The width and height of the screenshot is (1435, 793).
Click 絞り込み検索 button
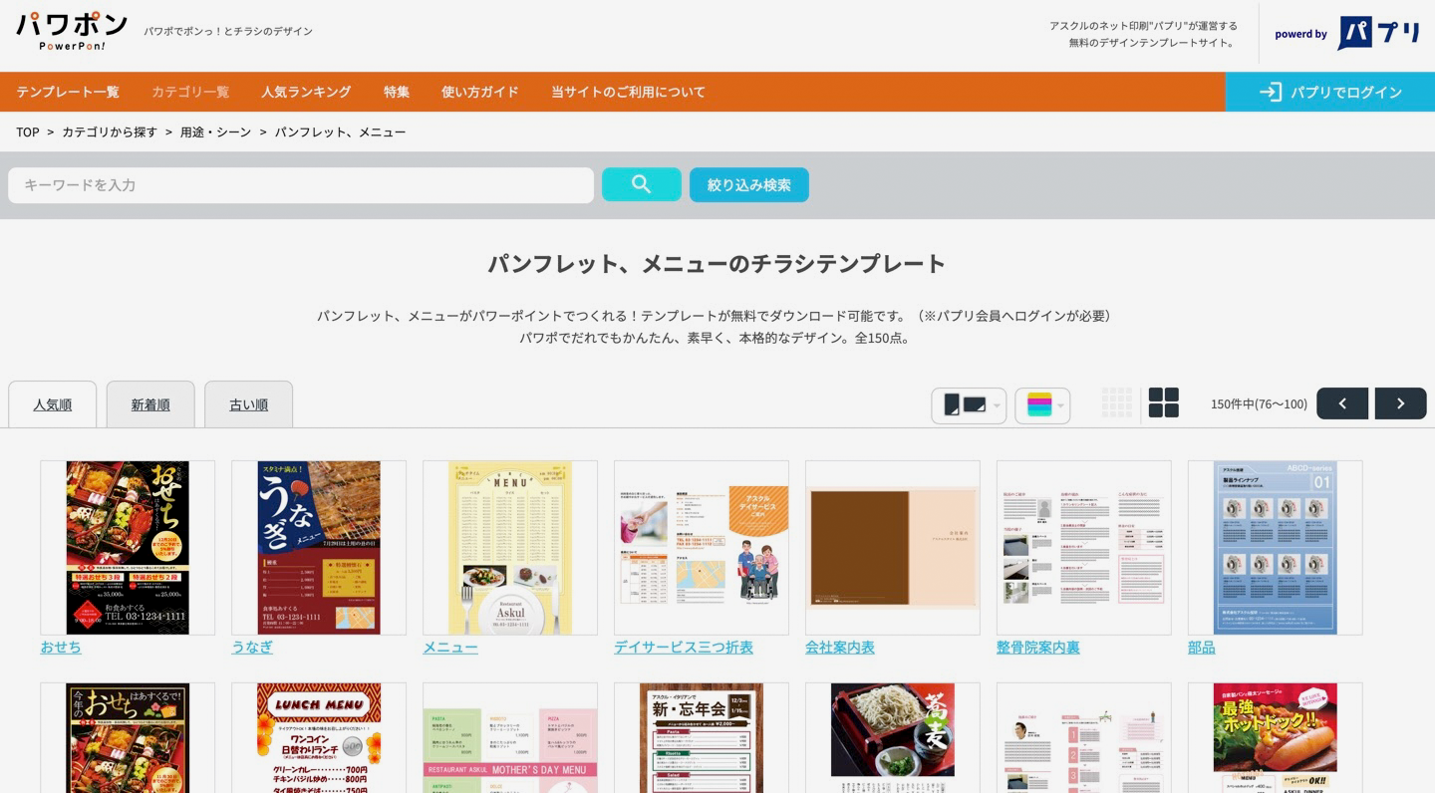pos(749,184)
